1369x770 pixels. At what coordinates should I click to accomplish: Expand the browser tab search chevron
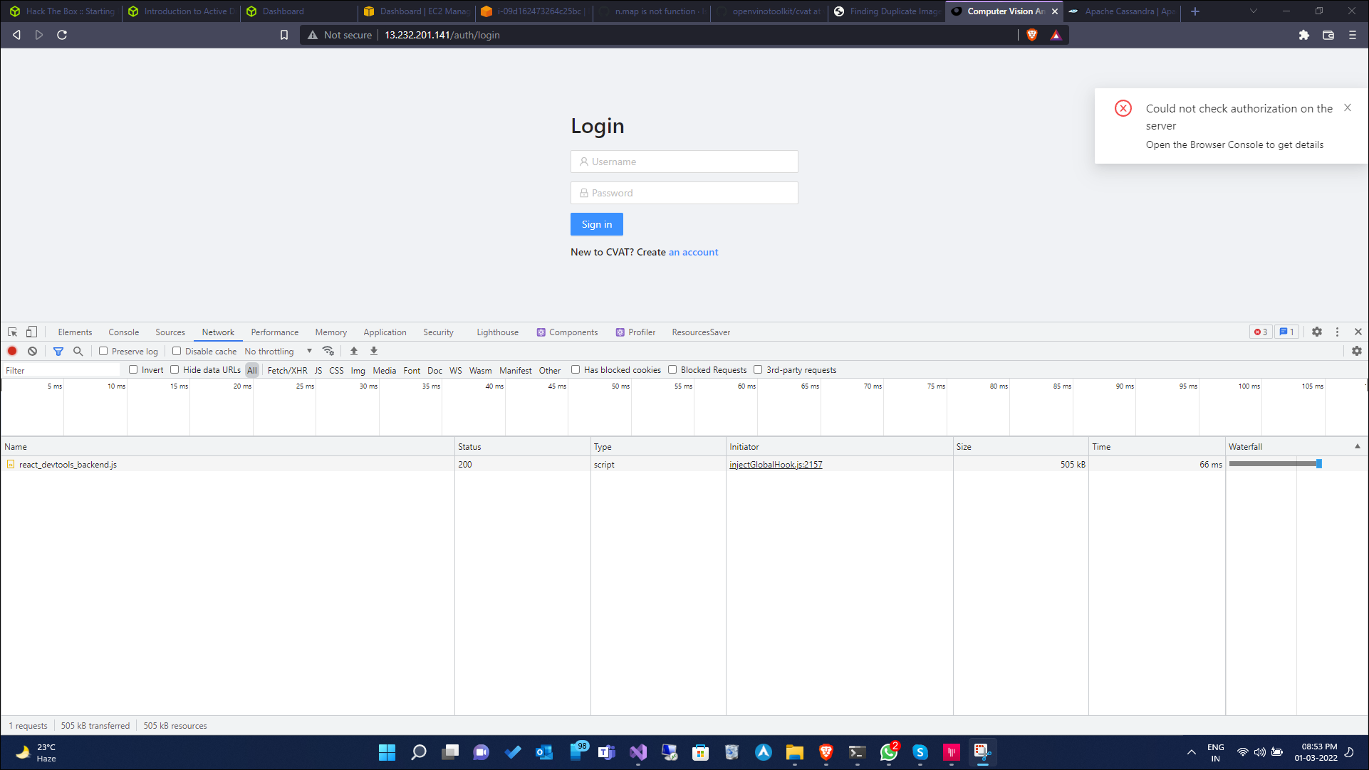coord(1254,11)
